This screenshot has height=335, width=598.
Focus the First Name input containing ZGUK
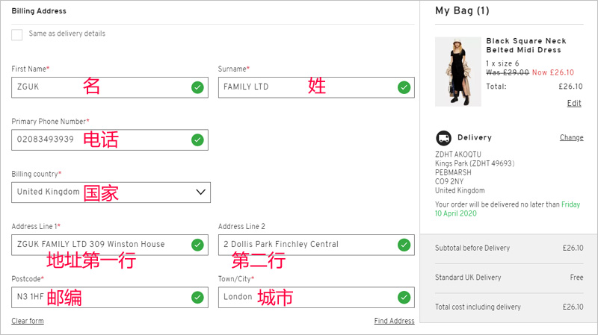pos(110,87)
